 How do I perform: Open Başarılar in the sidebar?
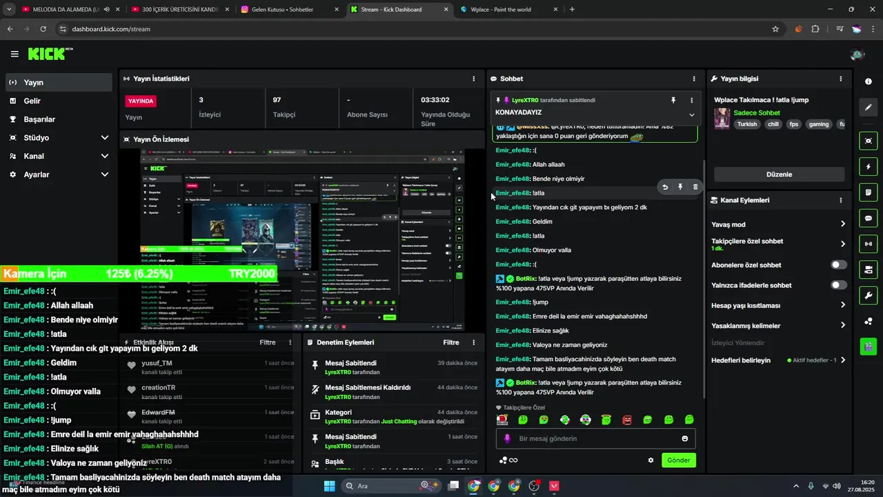point(58,119)
